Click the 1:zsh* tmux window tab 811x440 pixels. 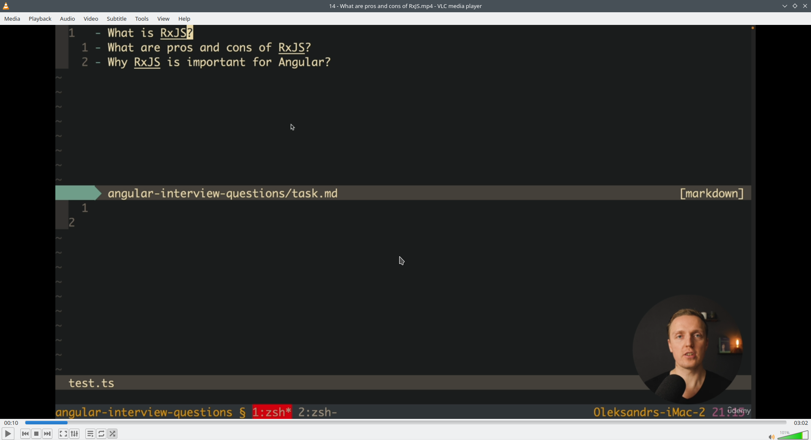pos(272,412)
